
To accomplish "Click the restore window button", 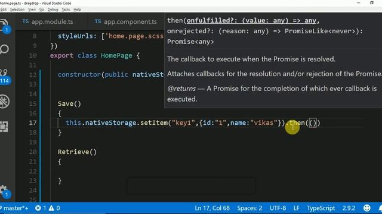I will tap(371, 3).
